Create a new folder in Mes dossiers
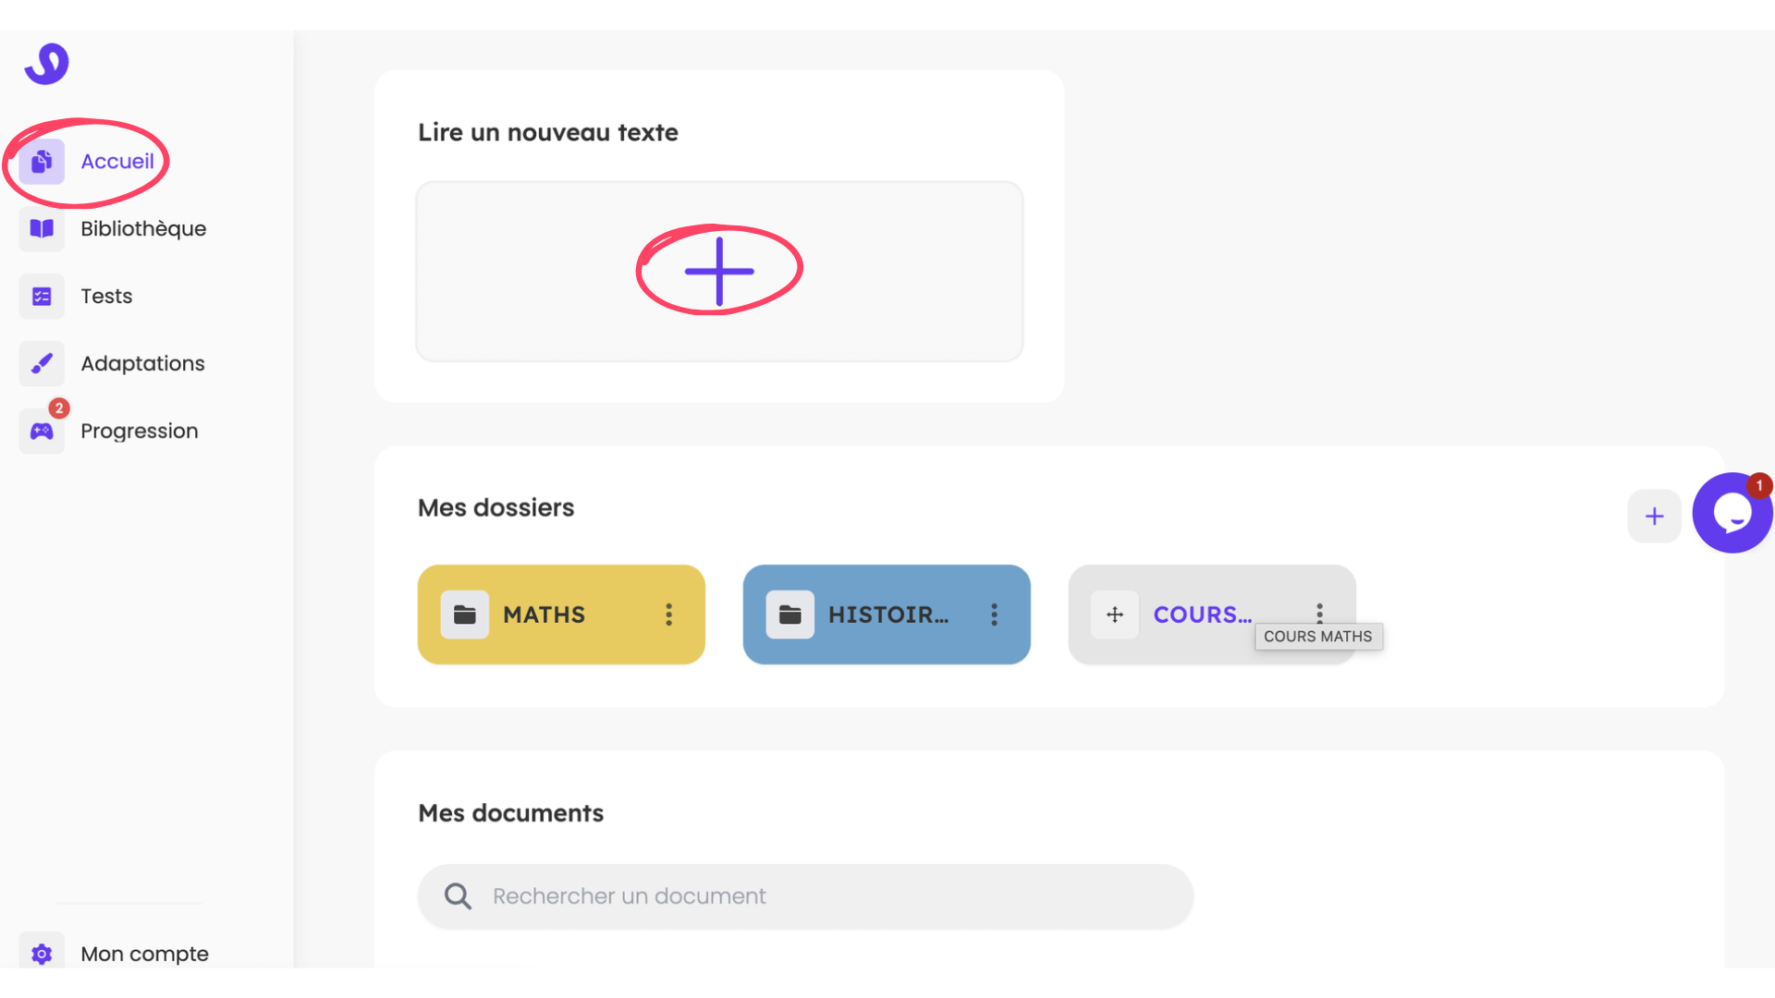Viewport: 1775px width, 998px height. pos(1654,517)
